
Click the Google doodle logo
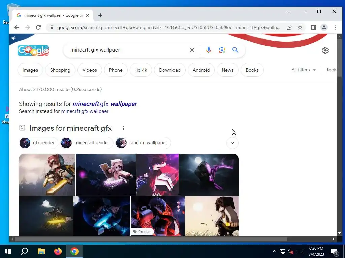[33, 50]
